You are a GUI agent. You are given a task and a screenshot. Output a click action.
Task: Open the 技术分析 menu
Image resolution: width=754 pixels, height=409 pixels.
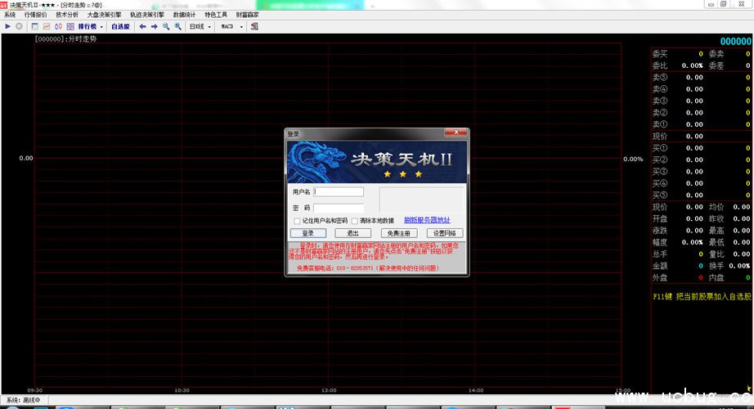pyautogui.click(x=67, y=15)
